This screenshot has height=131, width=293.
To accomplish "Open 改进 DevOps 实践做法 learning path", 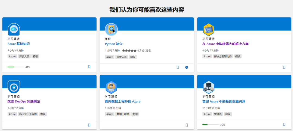I will tap(24, 101).
